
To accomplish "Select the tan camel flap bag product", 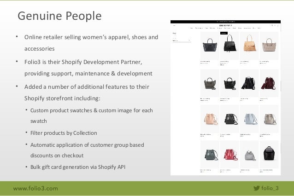I will [249, 46].
